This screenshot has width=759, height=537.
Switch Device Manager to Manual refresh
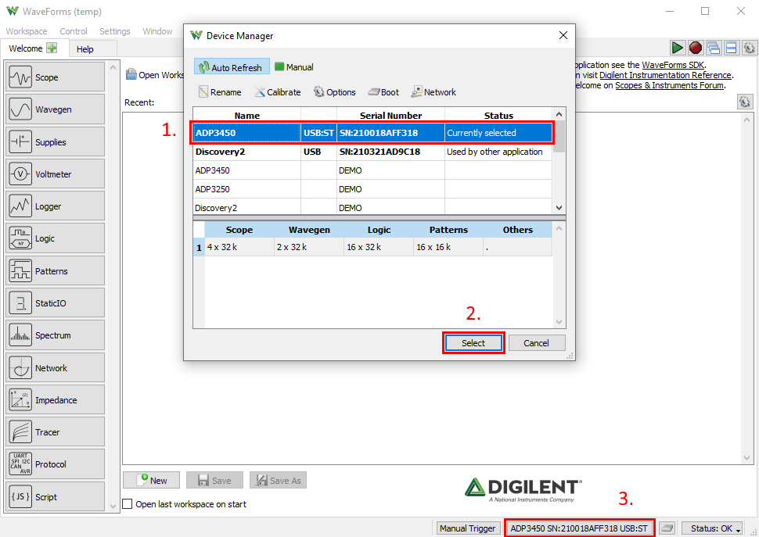(x=294, y=67)
